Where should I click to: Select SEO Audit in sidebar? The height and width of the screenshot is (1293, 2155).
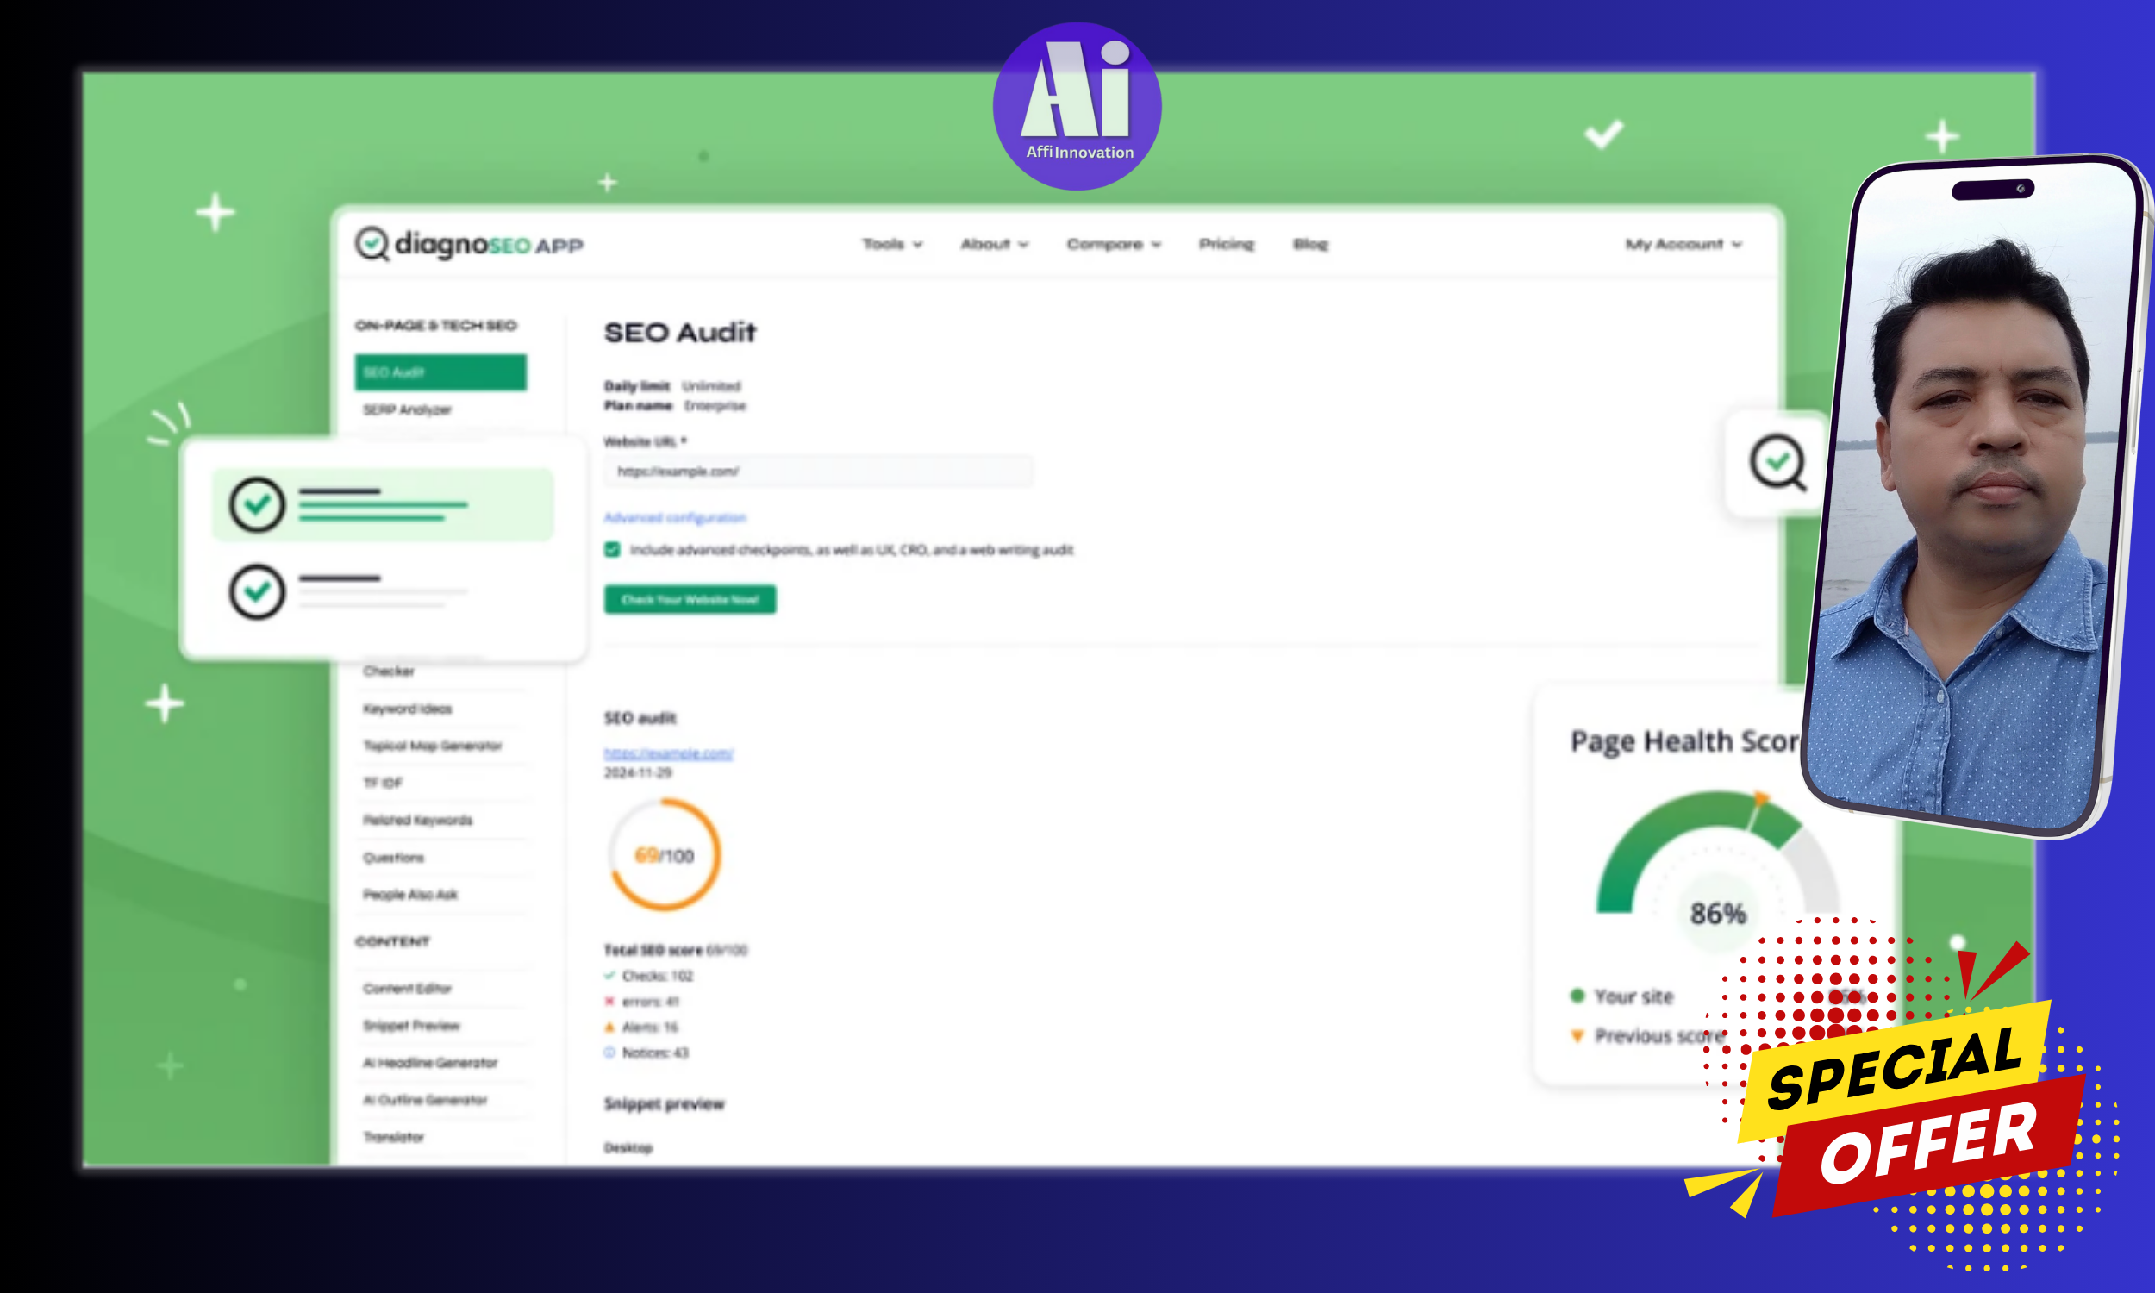coord(440,372)
